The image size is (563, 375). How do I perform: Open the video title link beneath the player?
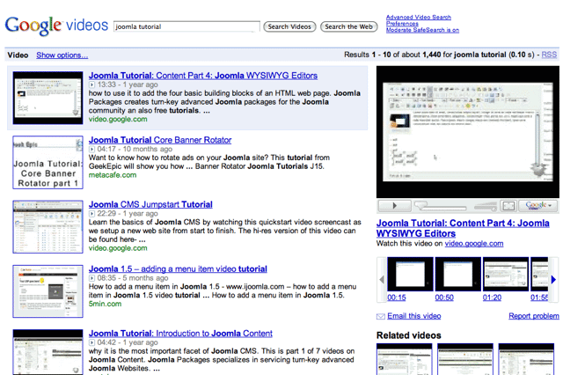coord(463,229)
